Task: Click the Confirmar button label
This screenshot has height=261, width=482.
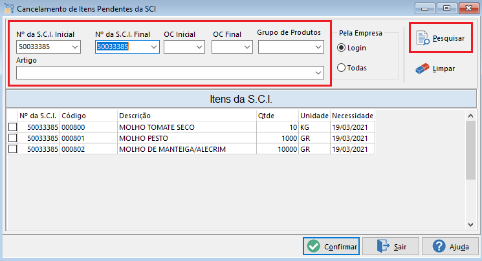Action: 340,247
